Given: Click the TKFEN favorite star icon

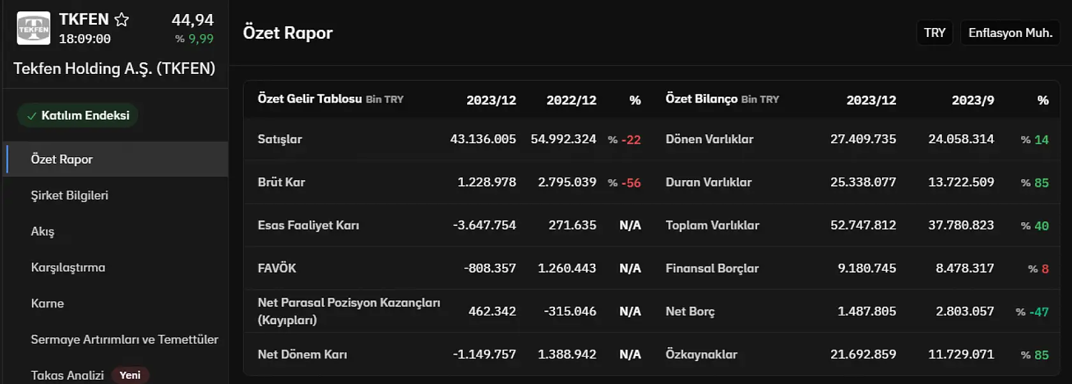Looking at the screenshot, I should point(122,20).
